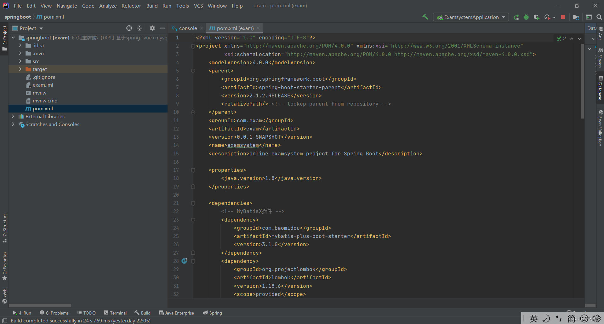Open the File menu
Screen dimensions: 604x324
18,6
